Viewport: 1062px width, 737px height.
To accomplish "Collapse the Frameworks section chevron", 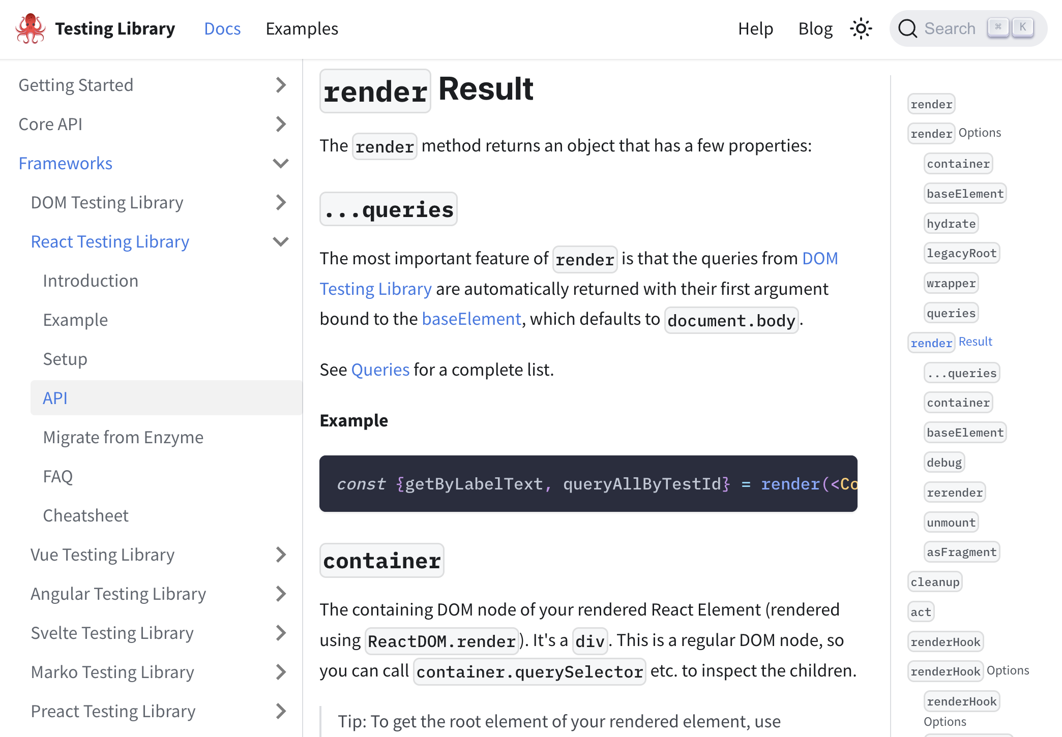I will [280, 163].
